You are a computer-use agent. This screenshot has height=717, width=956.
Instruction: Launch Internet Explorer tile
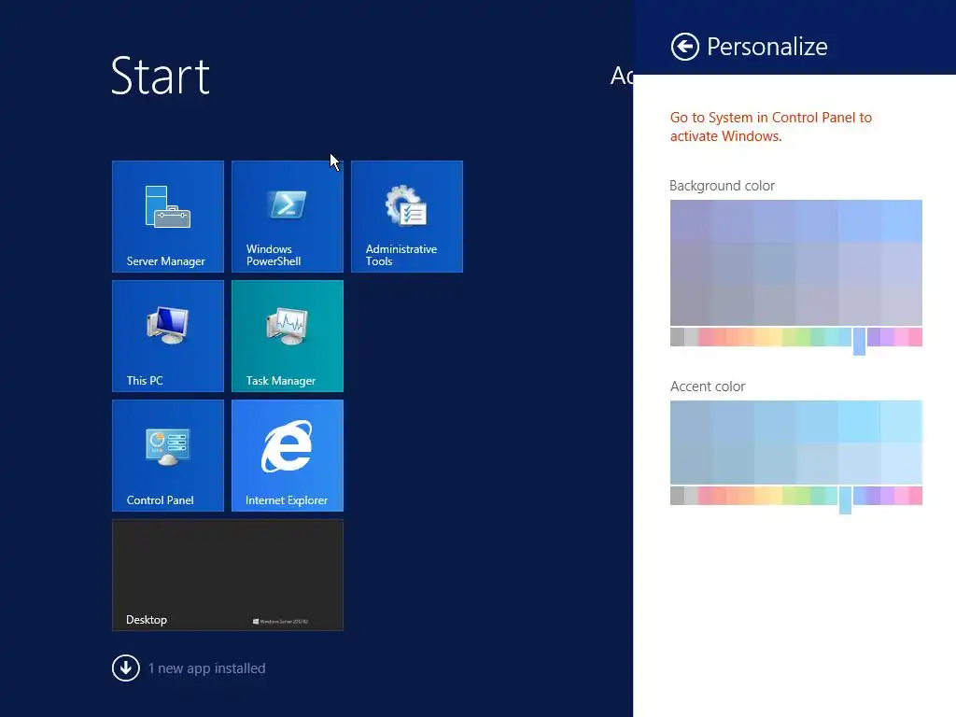(288, 456)
